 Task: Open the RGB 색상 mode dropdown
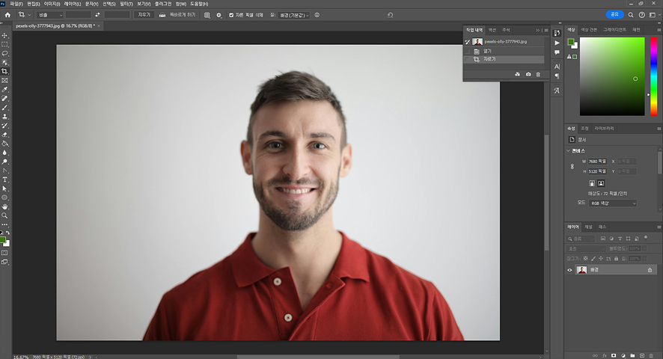(612, 203)
